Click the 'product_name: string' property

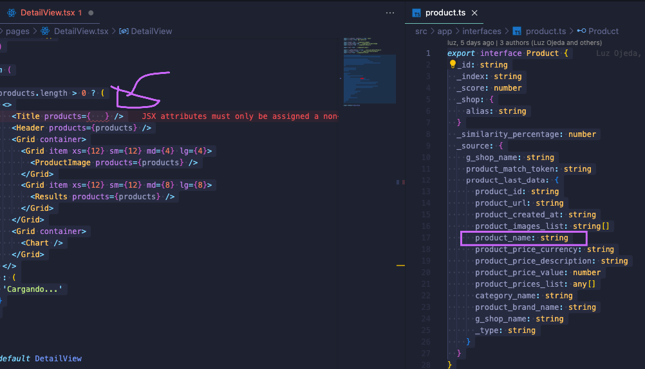(x=521, y=237)
